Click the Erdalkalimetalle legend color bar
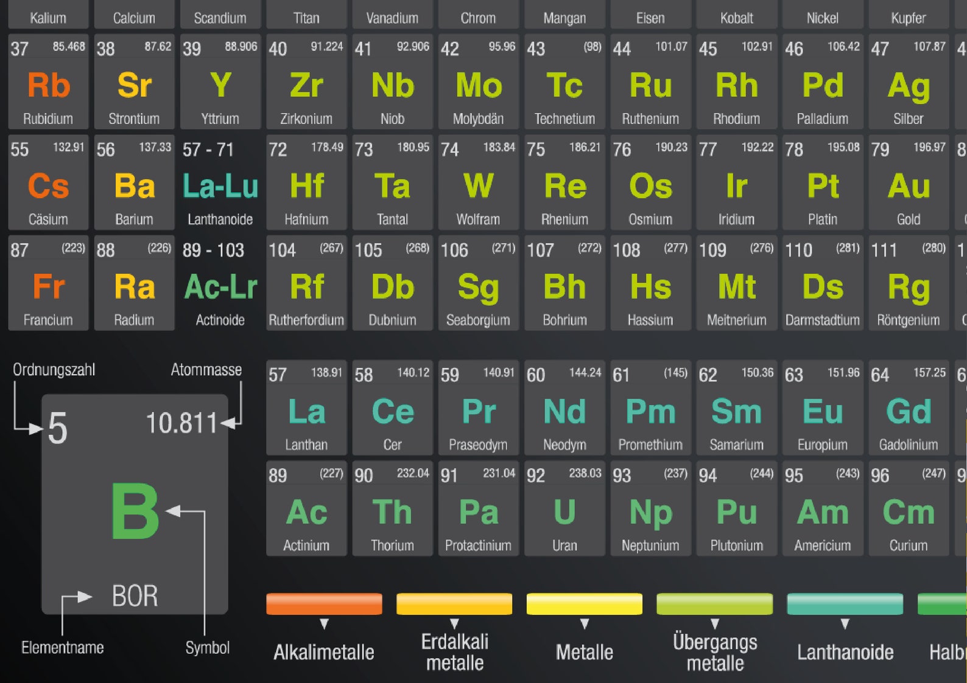This screenshot has width=967, height=683. 454,604
